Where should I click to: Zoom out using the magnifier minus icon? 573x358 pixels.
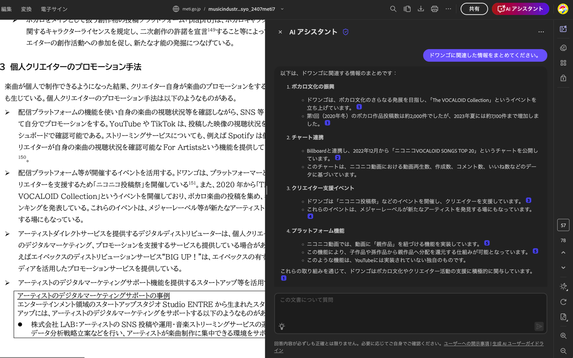click(x=563, y=351)
